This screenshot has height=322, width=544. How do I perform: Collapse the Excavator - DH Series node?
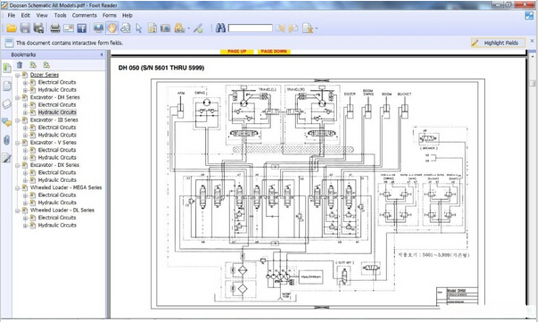pyautogui.click(x=17, y=97)
